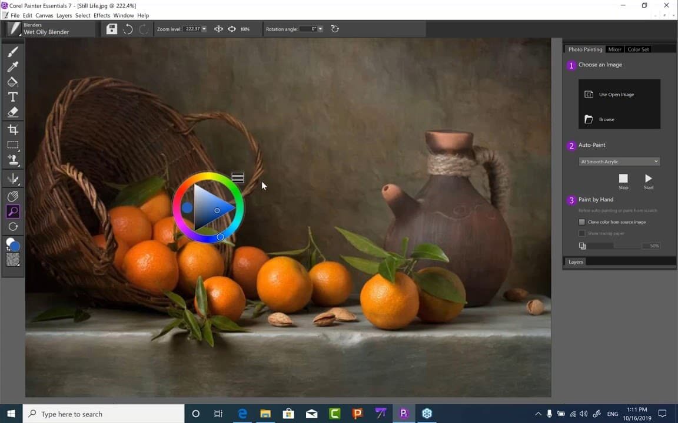Open the temporal color wheel options menu

[238, 178]
